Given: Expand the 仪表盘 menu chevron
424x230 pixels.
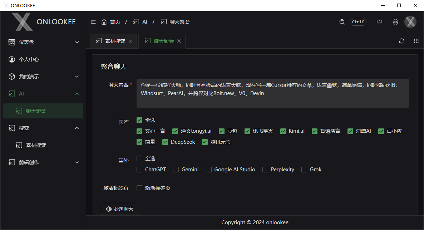Looking at the screenshot, I should coord(77,42).
